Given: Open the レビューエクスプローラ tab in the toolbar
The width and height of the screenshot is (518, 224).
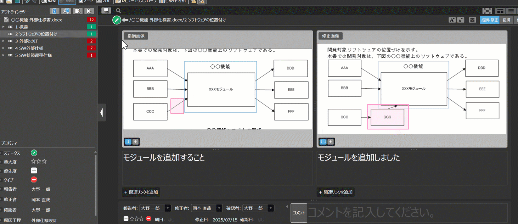Looking at the screenshot, I should tap(136, 1).
